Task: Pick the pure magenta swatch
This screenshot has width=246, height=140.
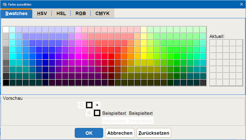Action: (78, 56)
